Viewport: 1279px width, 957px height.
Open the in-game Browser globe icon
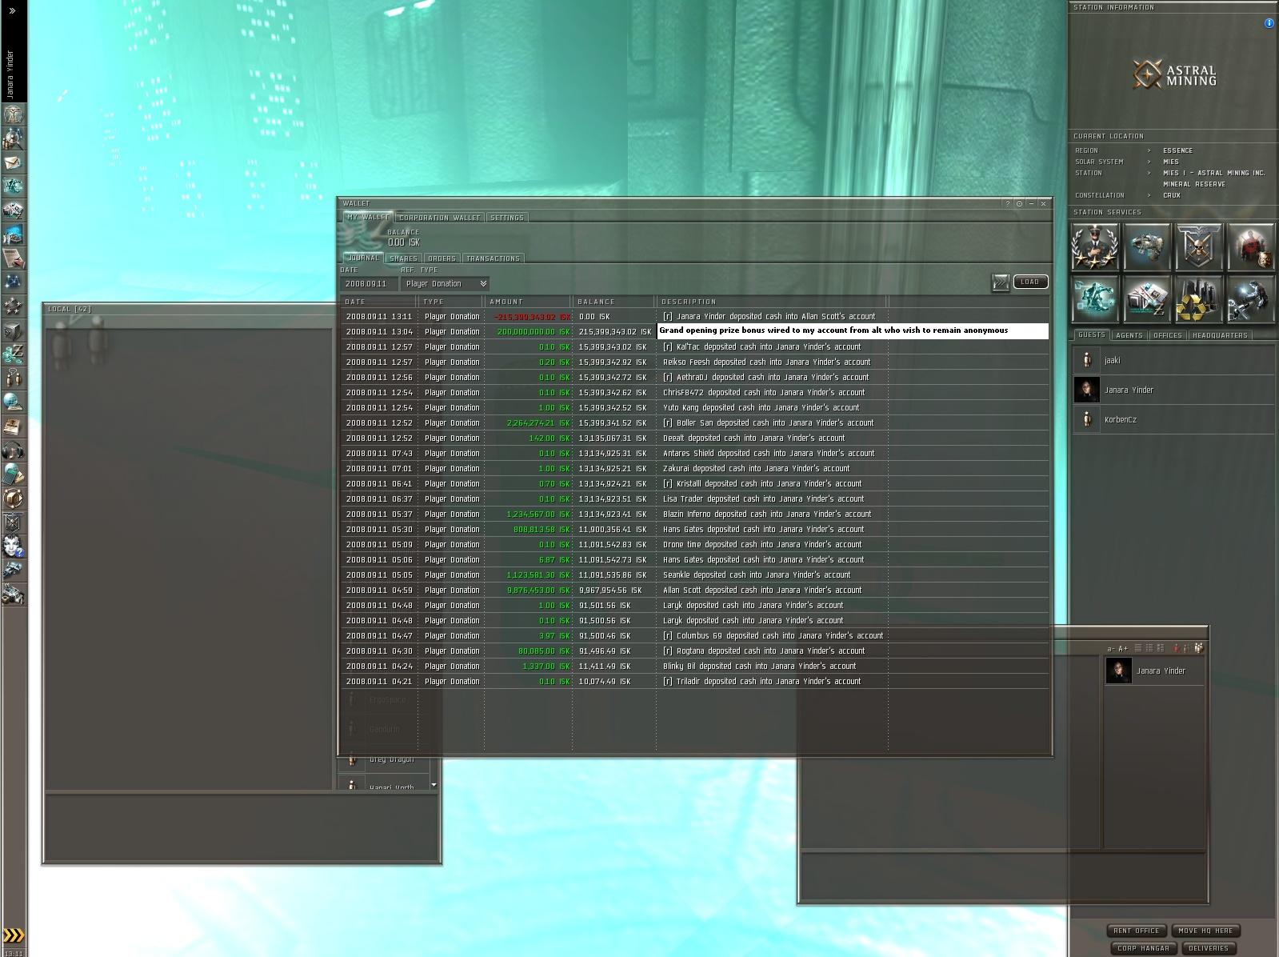(13, 402)
